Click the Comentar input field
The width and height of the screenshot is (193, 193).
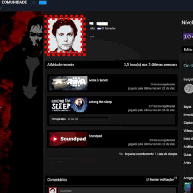117,191
